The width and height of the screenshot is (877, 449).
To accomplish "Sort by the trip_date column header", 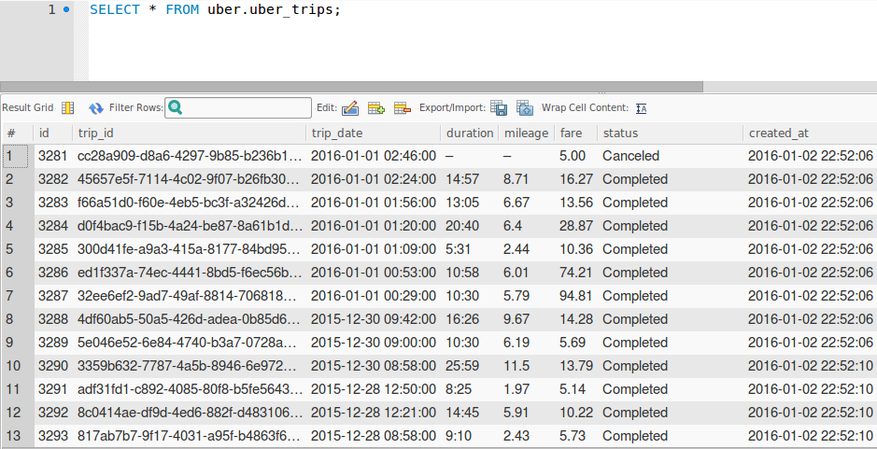I will [373, 133].
